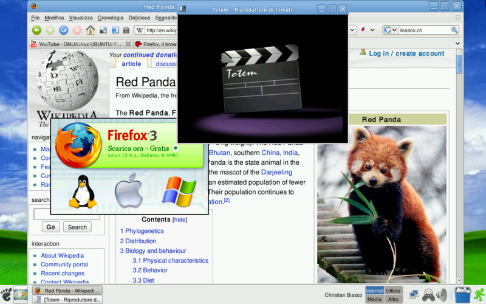Select the Wikipedia article tab
The image size is (486, 304).
[131, 64]
